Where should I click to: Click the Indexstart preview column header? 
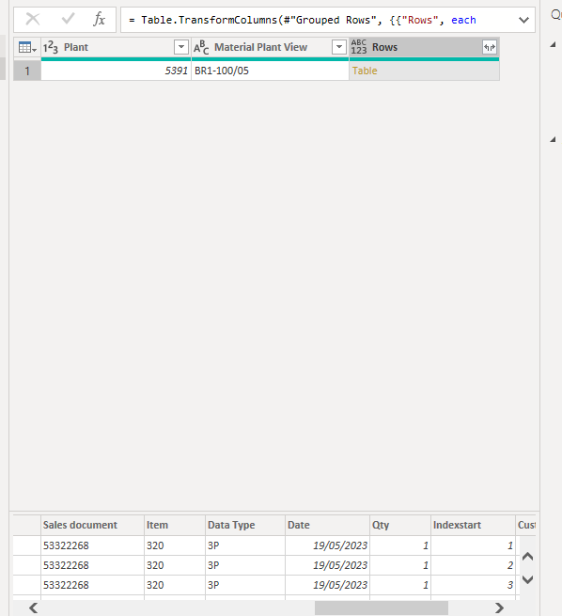tap(473, 526)
